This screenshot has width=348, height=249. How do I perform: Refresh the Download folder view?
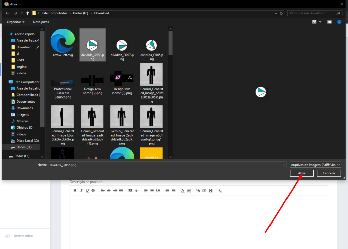click(281, 13)
